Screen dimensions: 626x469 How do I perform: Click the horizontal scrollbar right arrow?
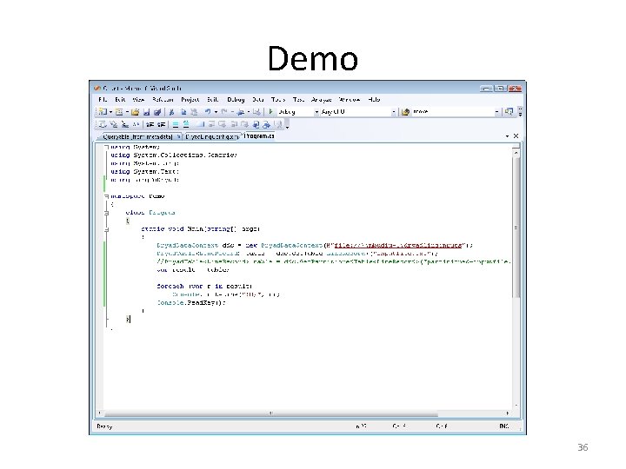[x=508, y=413]
